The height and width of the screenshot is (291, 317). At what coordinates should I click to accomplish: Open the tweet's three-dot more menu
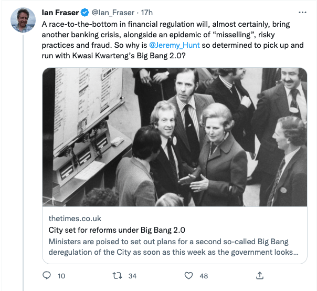301,13
